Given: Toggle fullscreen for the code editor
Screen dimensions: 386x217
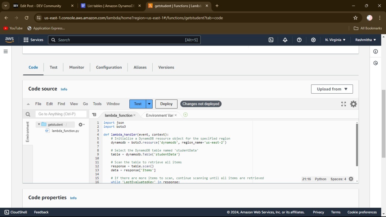Looking at the screenshot, I should point(343,104).
